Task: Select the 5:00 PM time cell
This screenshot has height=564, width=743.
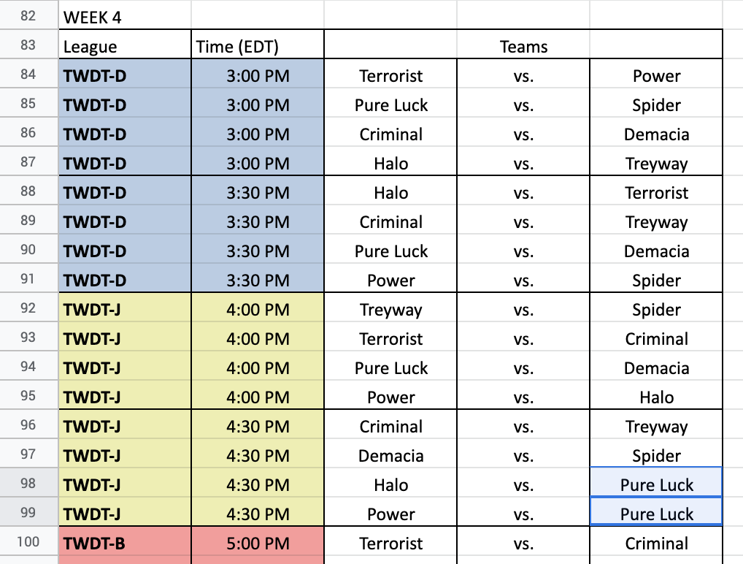Action: (x=258, y=541)
